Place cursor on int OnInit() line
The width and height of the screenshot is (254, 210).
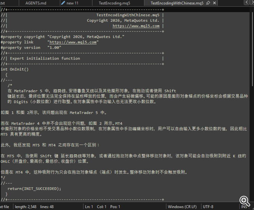pyautogui.click(x=15, y=69)
